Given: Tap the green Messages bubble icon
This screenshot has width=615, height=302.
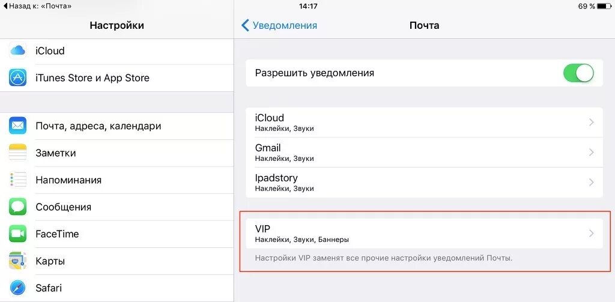Looking at the screenshot, I should 17,207.
